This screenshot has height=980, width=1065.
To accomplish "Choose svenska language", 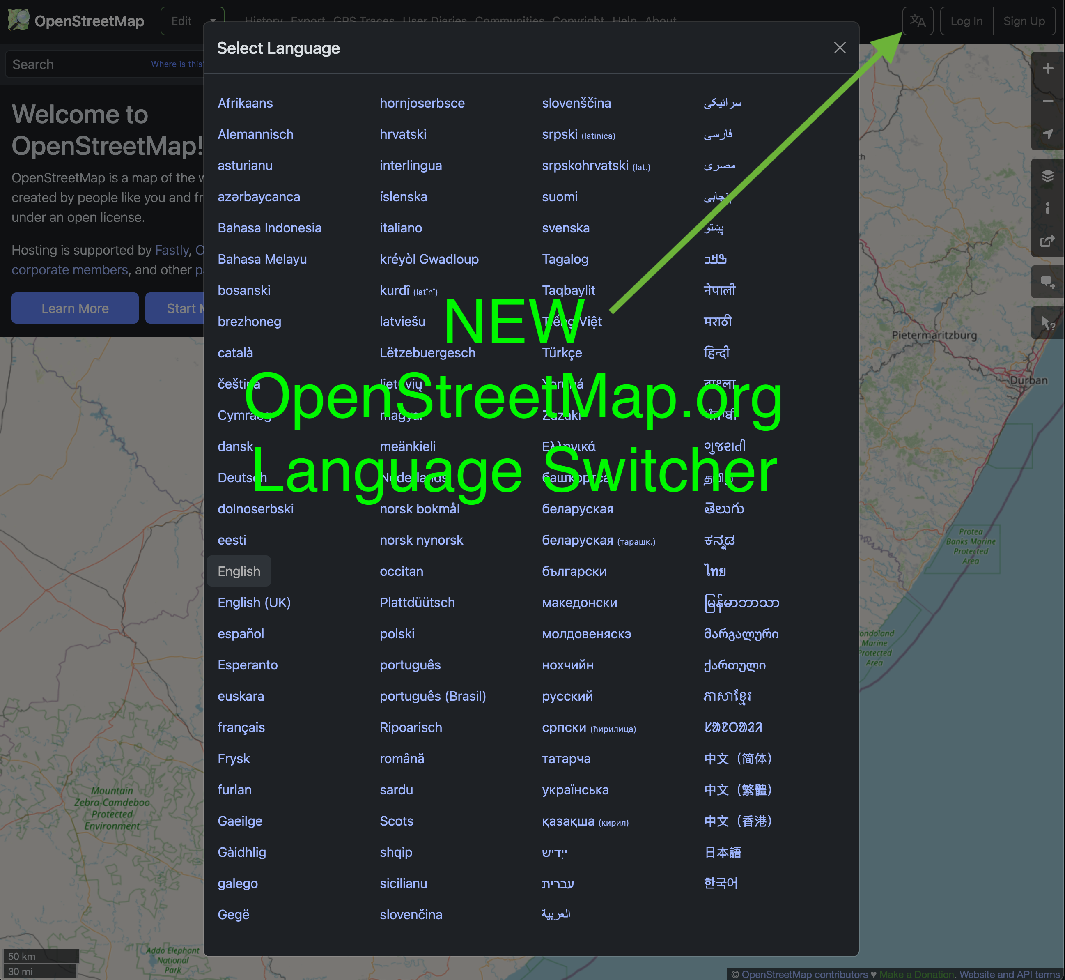I will point(566,228).
